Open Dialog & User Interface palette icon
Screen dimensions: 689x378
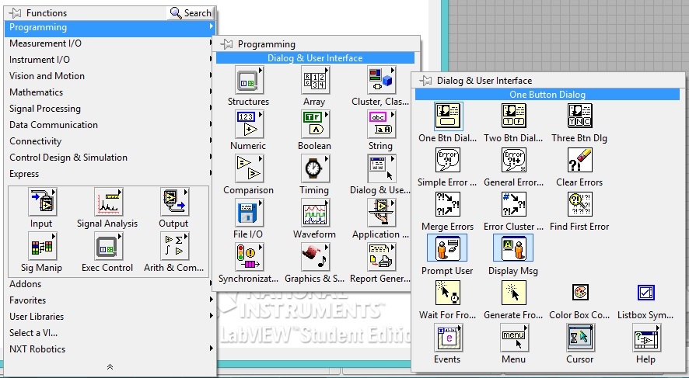(x=380, y=169)
